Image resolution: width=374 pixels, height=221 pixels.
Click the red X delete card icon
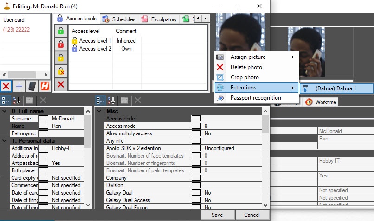tap(6, 86)
